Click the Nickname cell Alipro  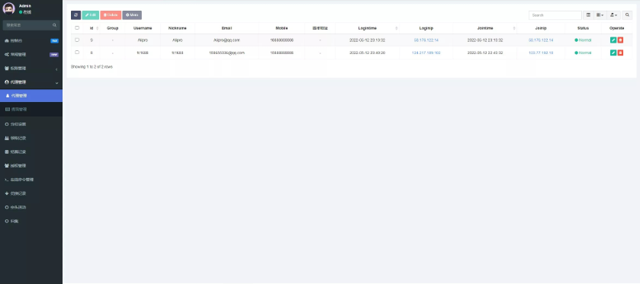(x=177, y=40)
